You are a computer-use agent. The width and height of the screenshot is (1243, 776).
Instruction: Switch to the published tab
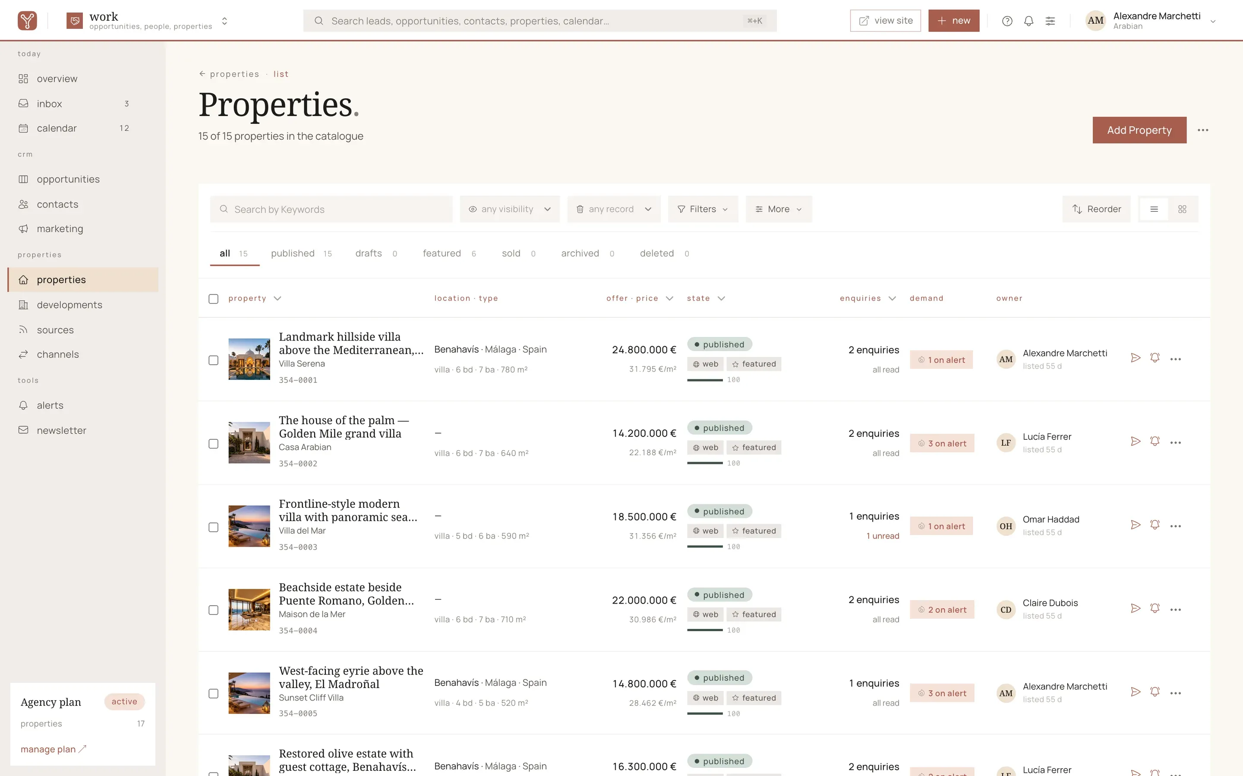[302, 253]
